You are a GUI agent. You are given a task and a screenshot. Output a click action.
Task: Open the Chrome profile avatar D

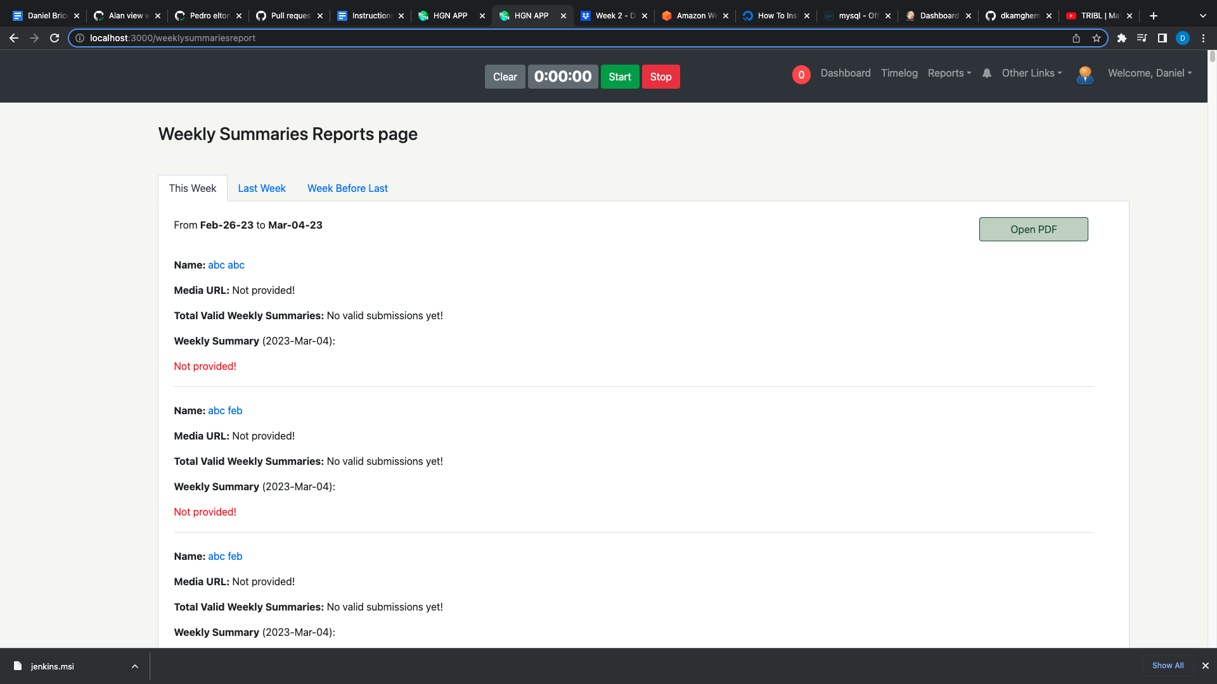click(x=1183, y=38)
